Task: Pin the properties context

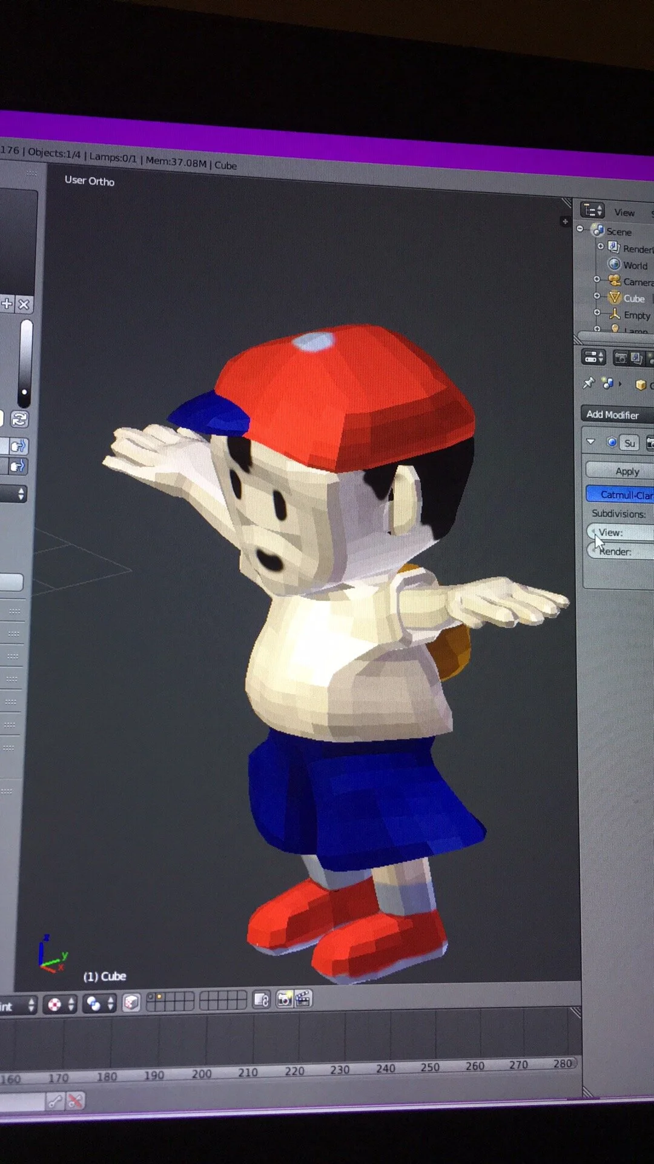Action: point(588,383)
